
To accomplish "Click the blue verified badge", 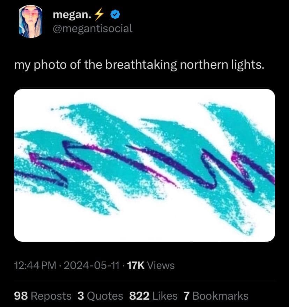I will (x=114, y=14).
